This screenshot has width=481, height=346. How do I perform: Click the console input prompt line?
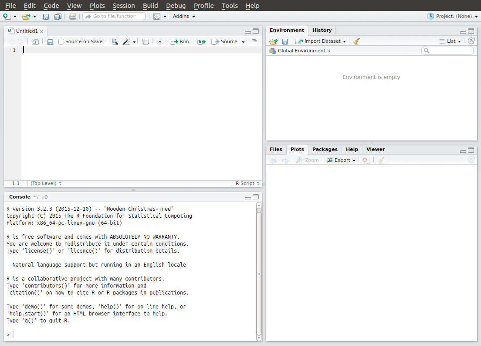coord(130,334)
